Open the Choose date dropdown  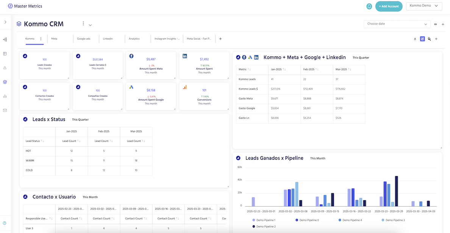coord(397,24)
